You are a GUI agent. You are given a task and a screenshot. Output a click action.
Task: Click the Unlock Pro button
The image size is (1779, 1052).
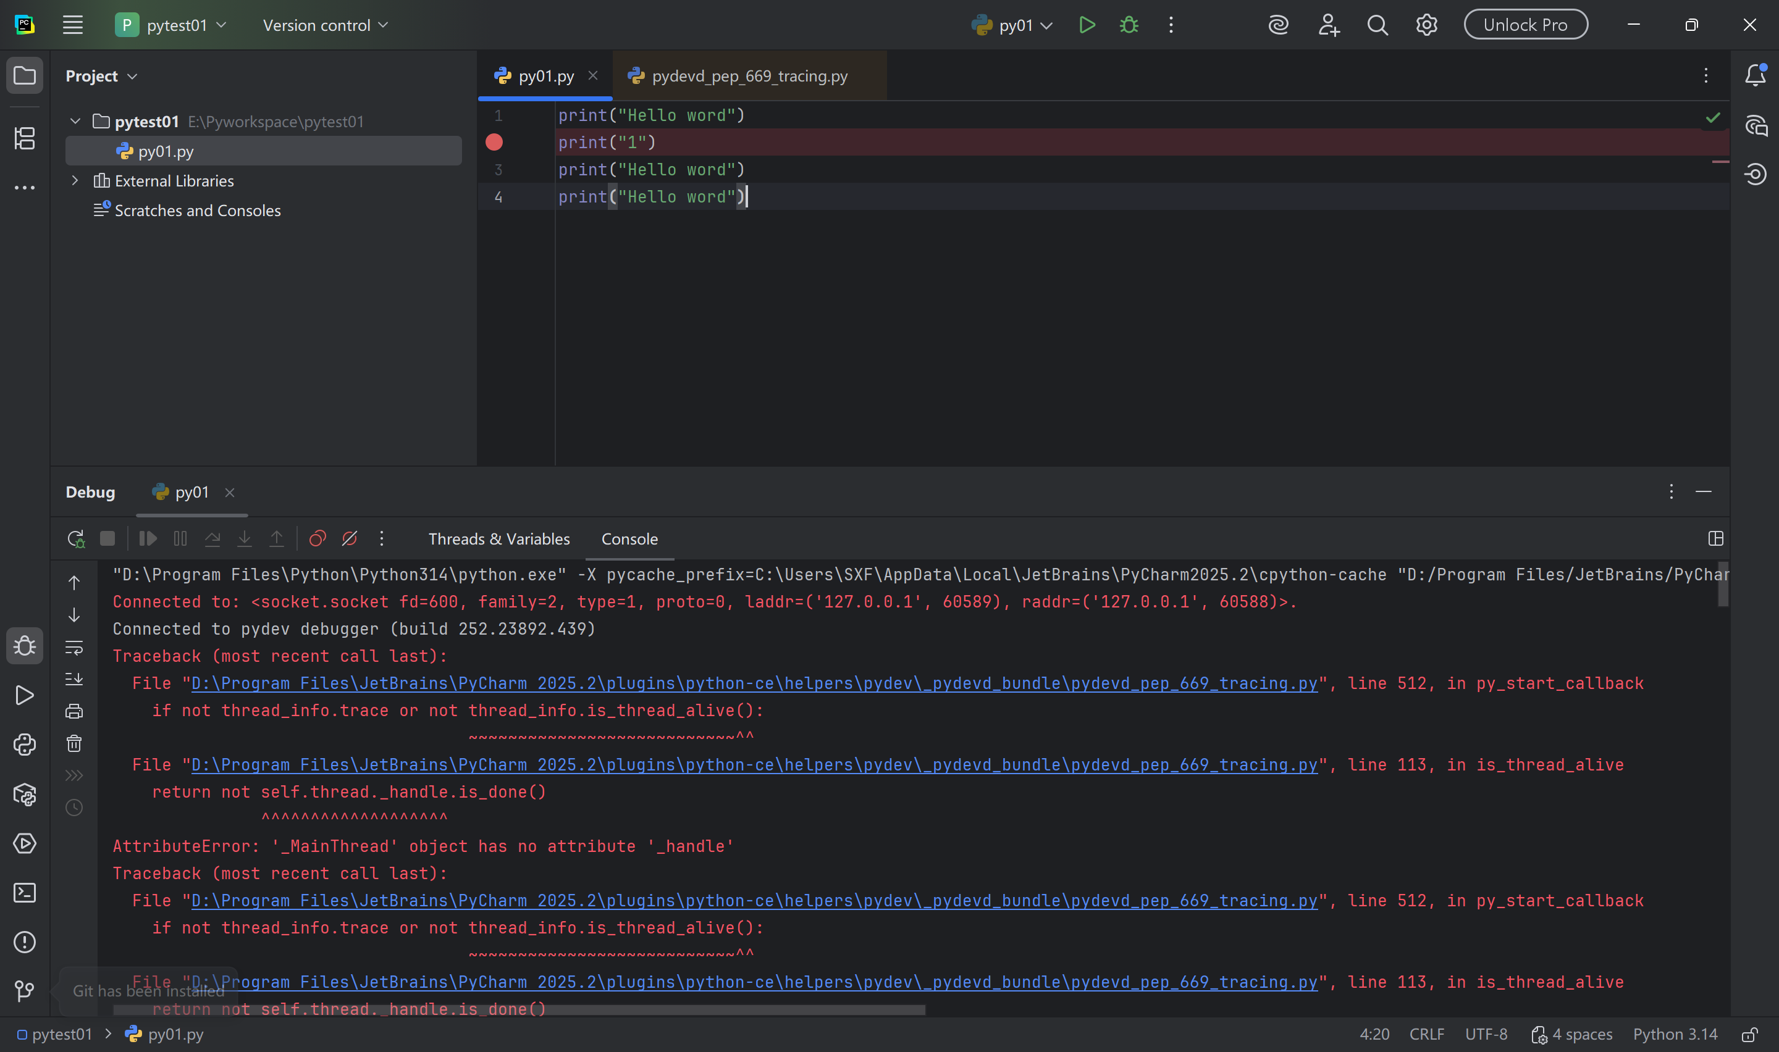tap(1525, 25)
